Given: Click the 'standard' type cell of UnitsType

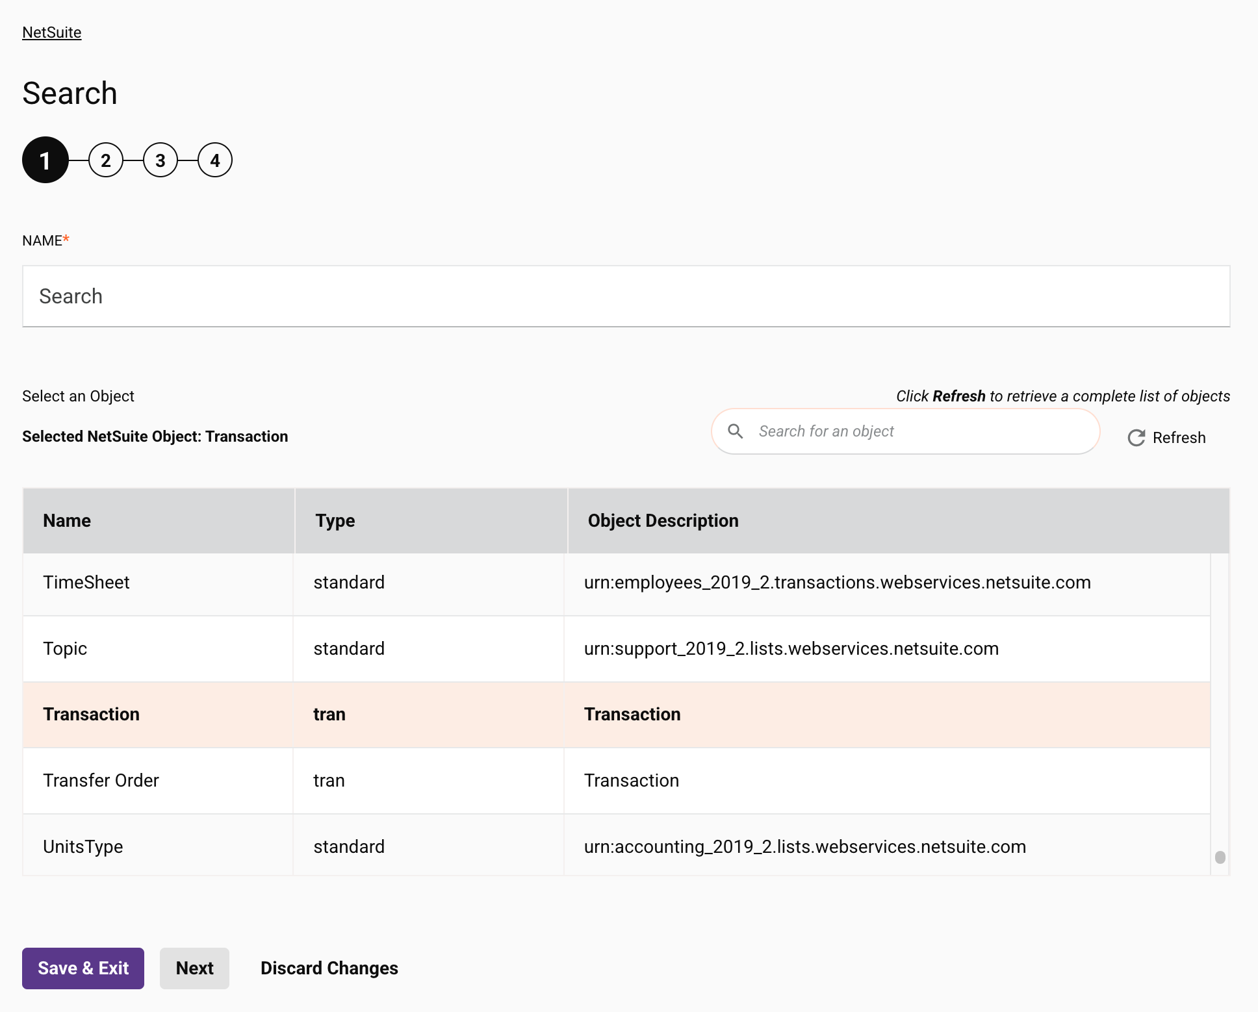Looking at the screenshot, I should [x=429, y=846].
